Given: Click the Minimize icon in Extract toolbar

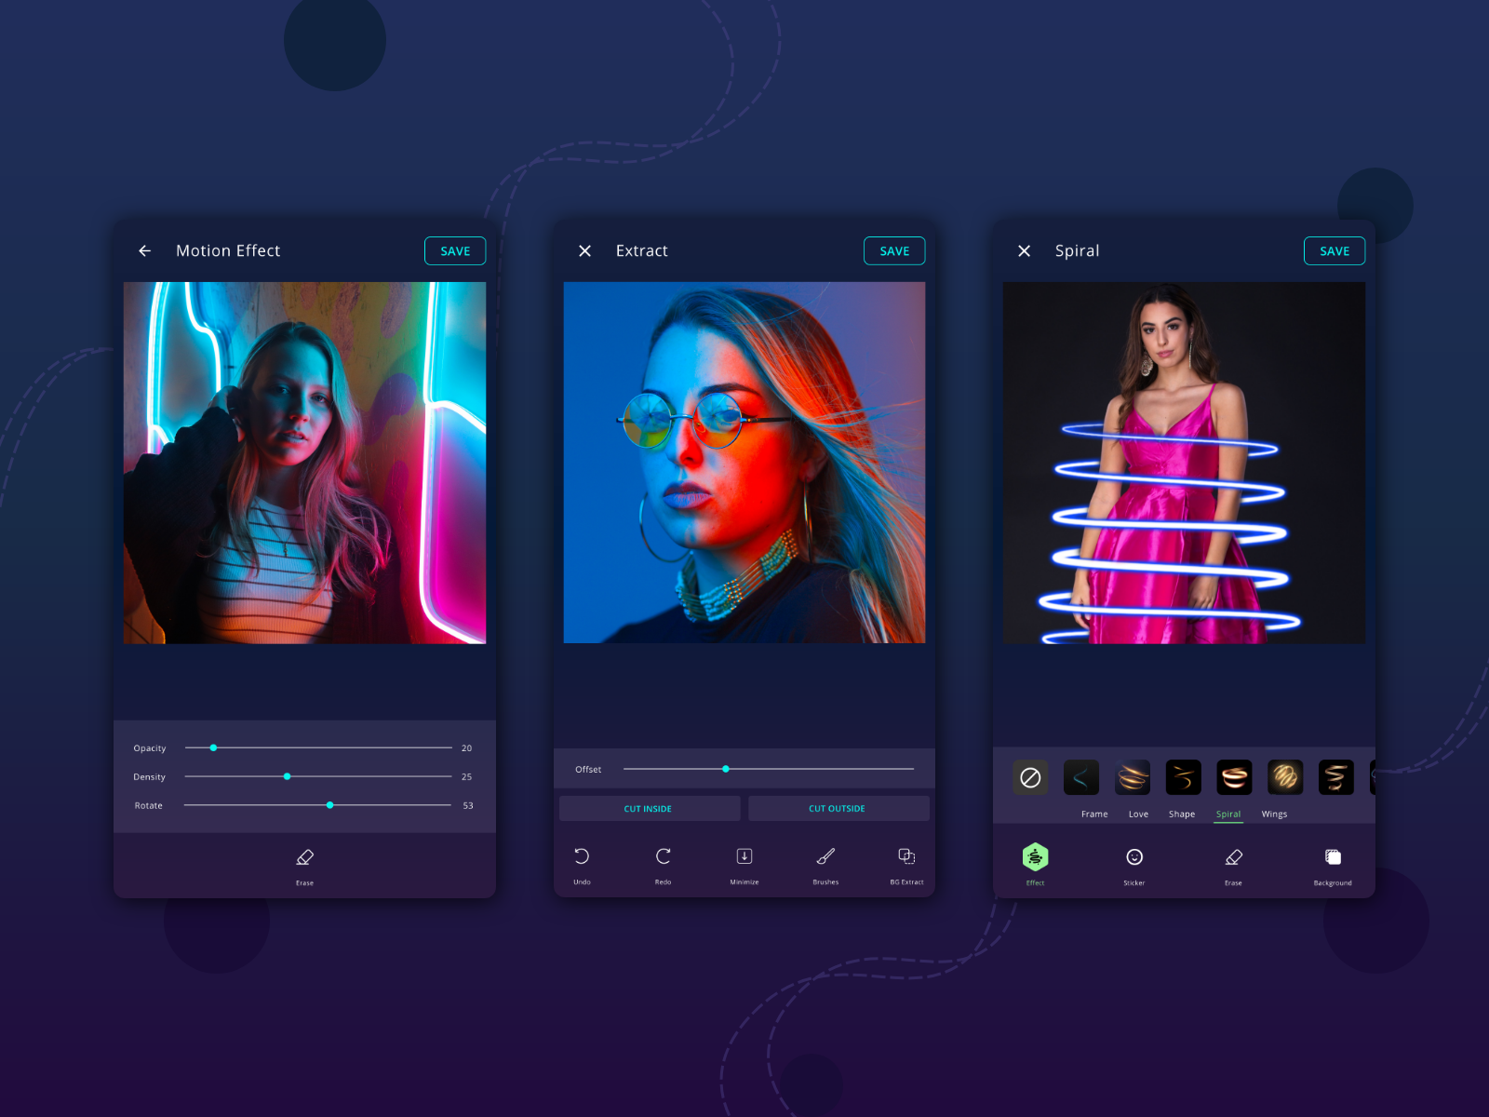Looking at the screenshot, I should pyautogui.click(x=744, y=856).
